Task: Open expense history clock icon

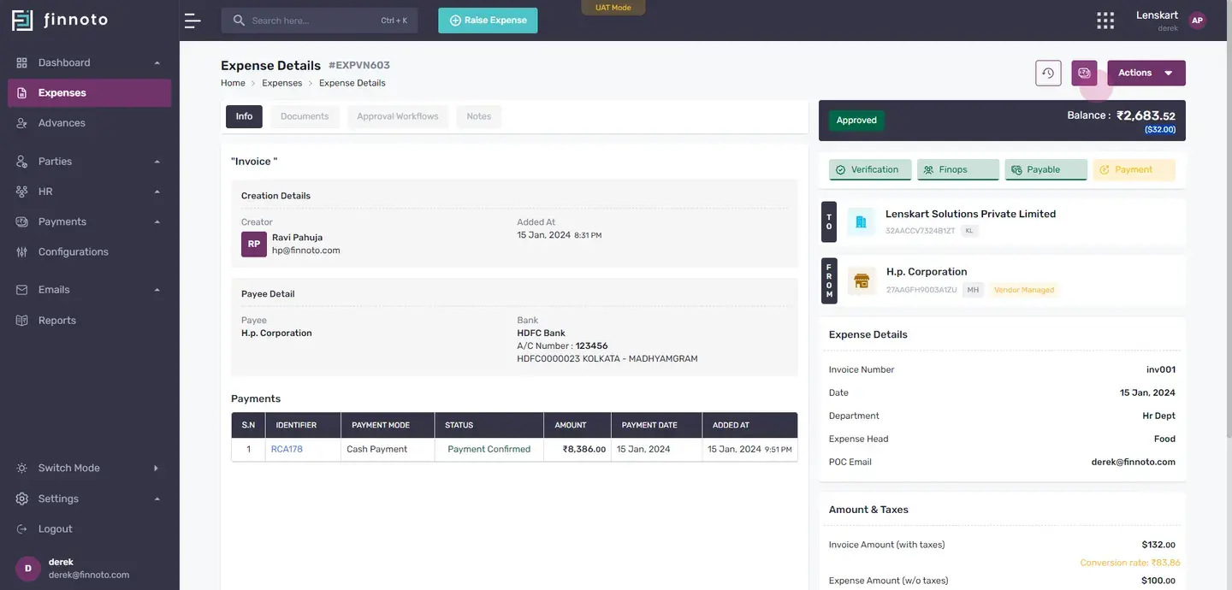Action: [1048, 73]
